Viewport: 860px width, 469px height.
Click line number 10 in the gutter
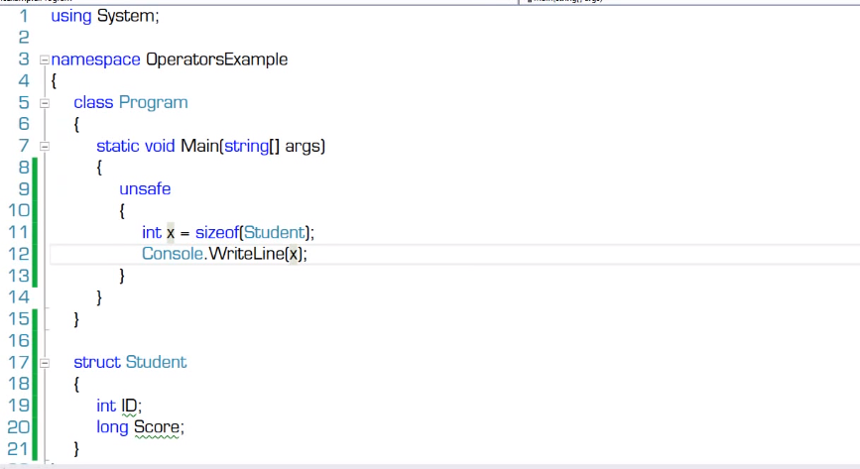pos(19,210)
